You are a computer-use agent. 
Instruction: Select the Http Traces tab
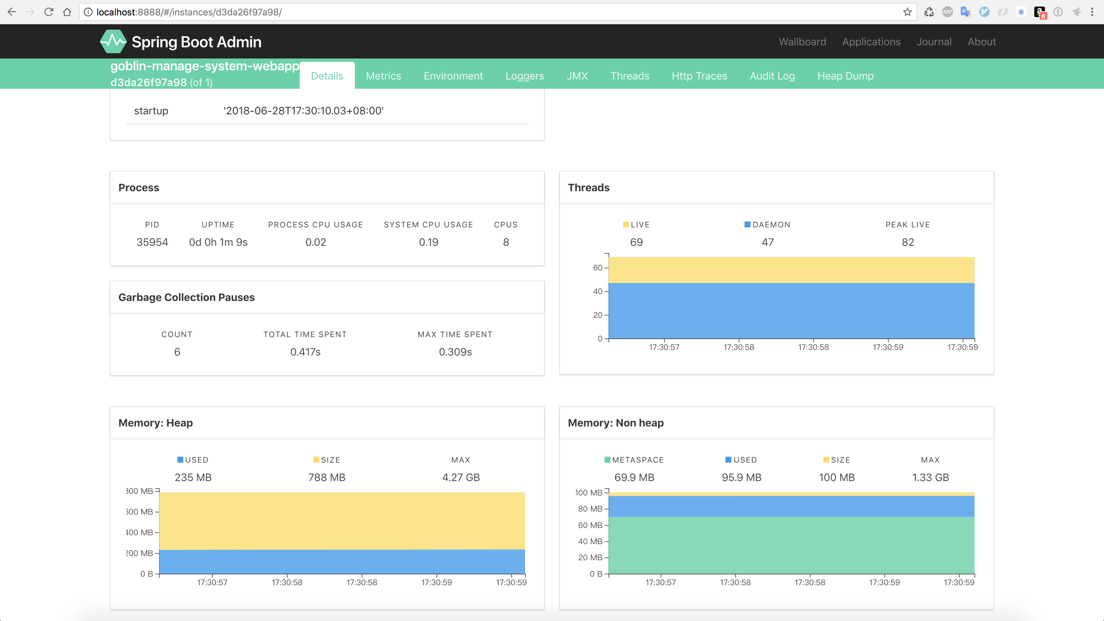(699, 76)
